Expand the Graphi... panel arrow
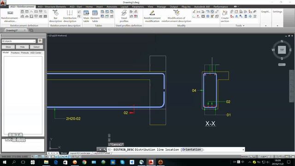Image resolution: width=295 pixels, height=166 pixels. [x=265, y=26]
